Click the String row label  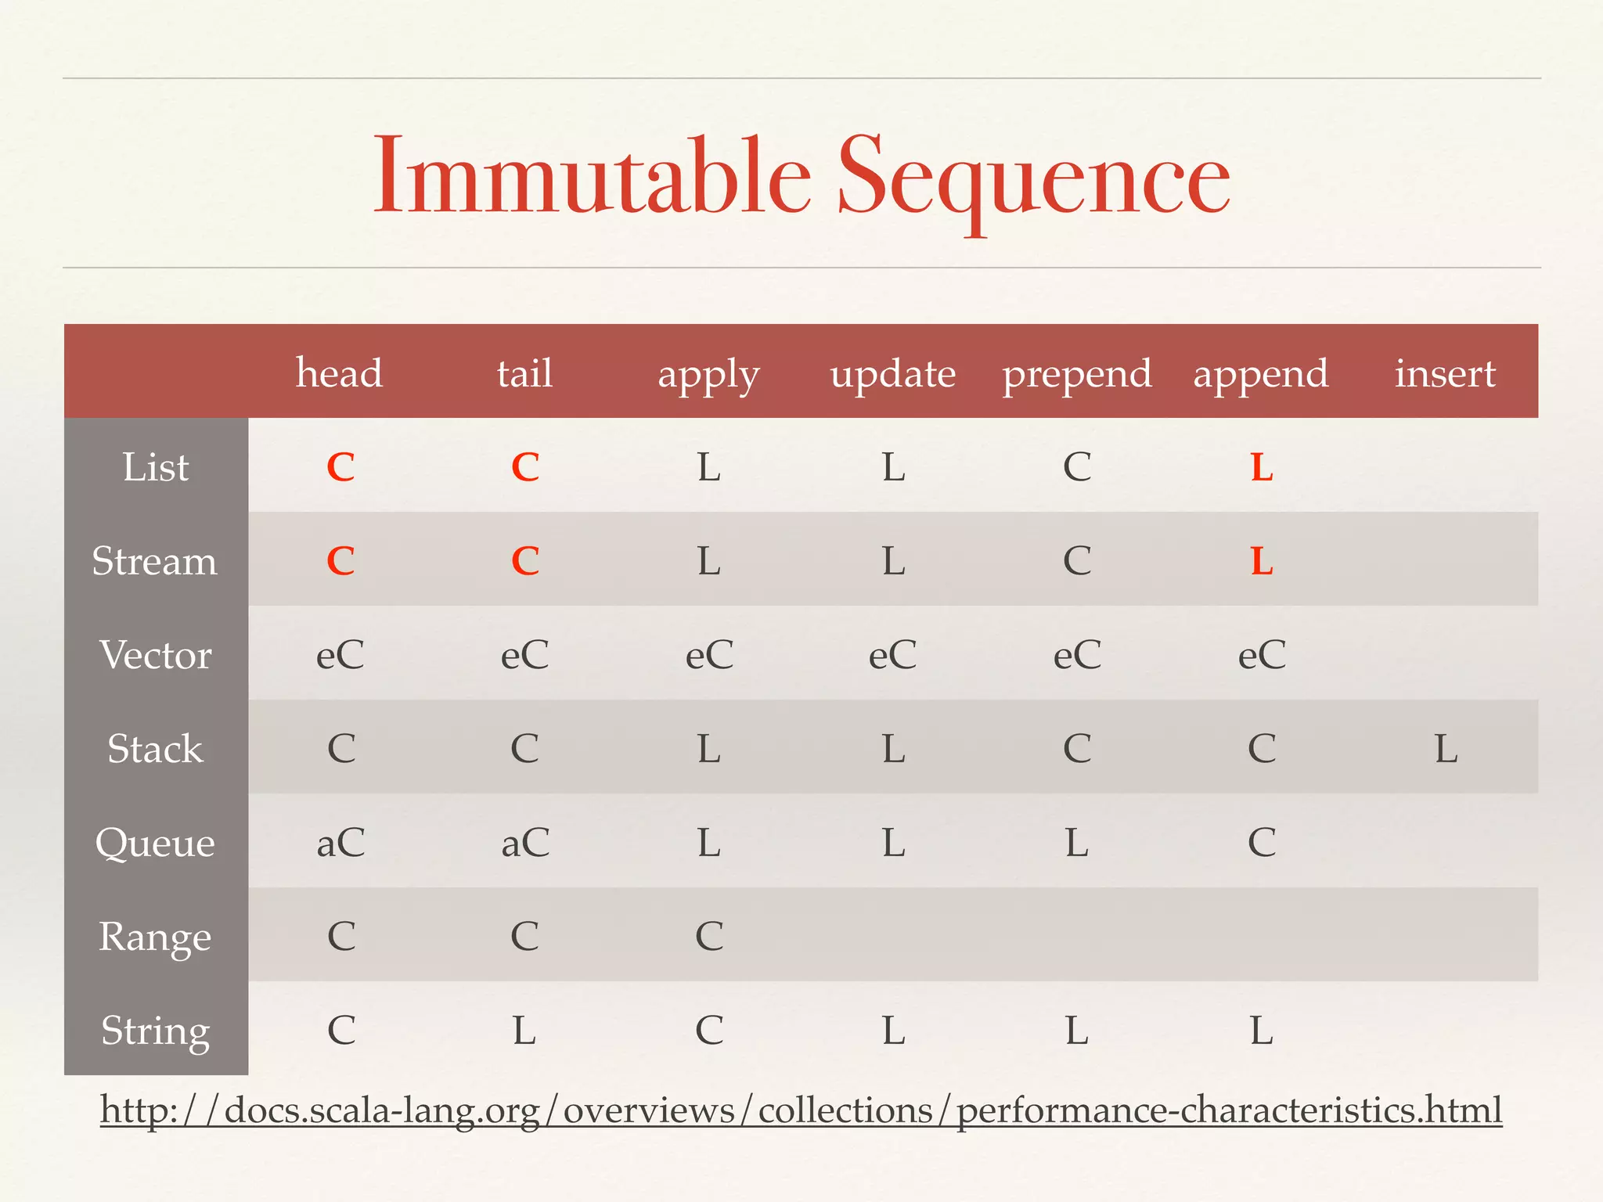(x=156, y=1031)
